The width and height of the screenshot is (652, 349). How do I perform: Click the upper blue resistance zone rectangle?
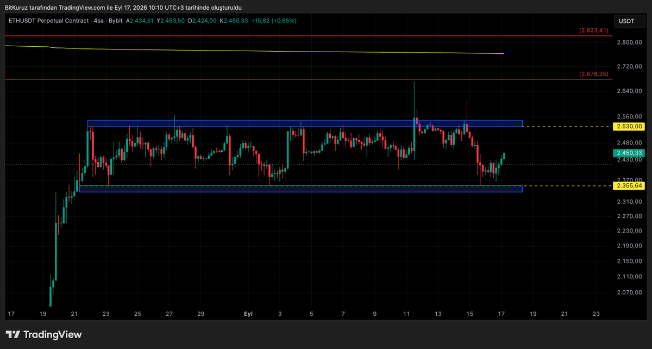click(x=305, y=123)
